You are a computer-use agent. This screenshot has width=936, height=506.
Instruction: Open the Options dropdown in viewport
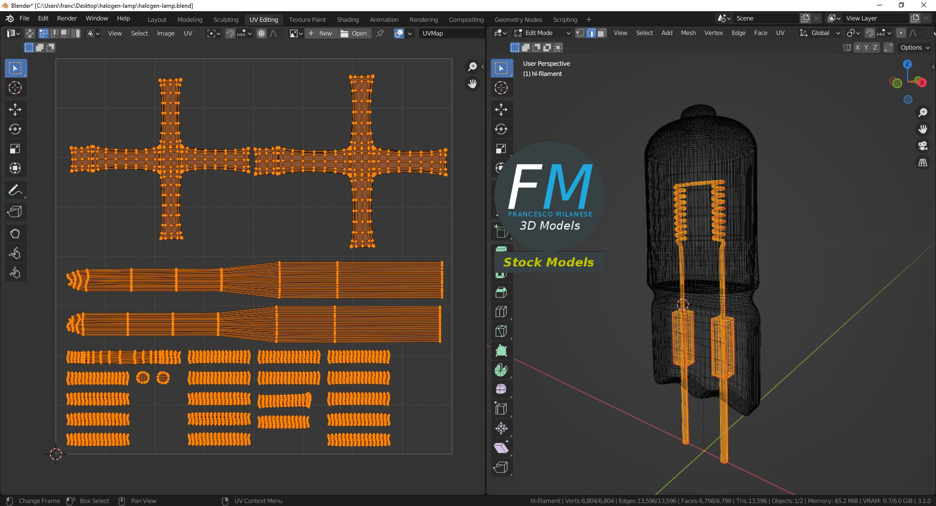click(915, 47)
